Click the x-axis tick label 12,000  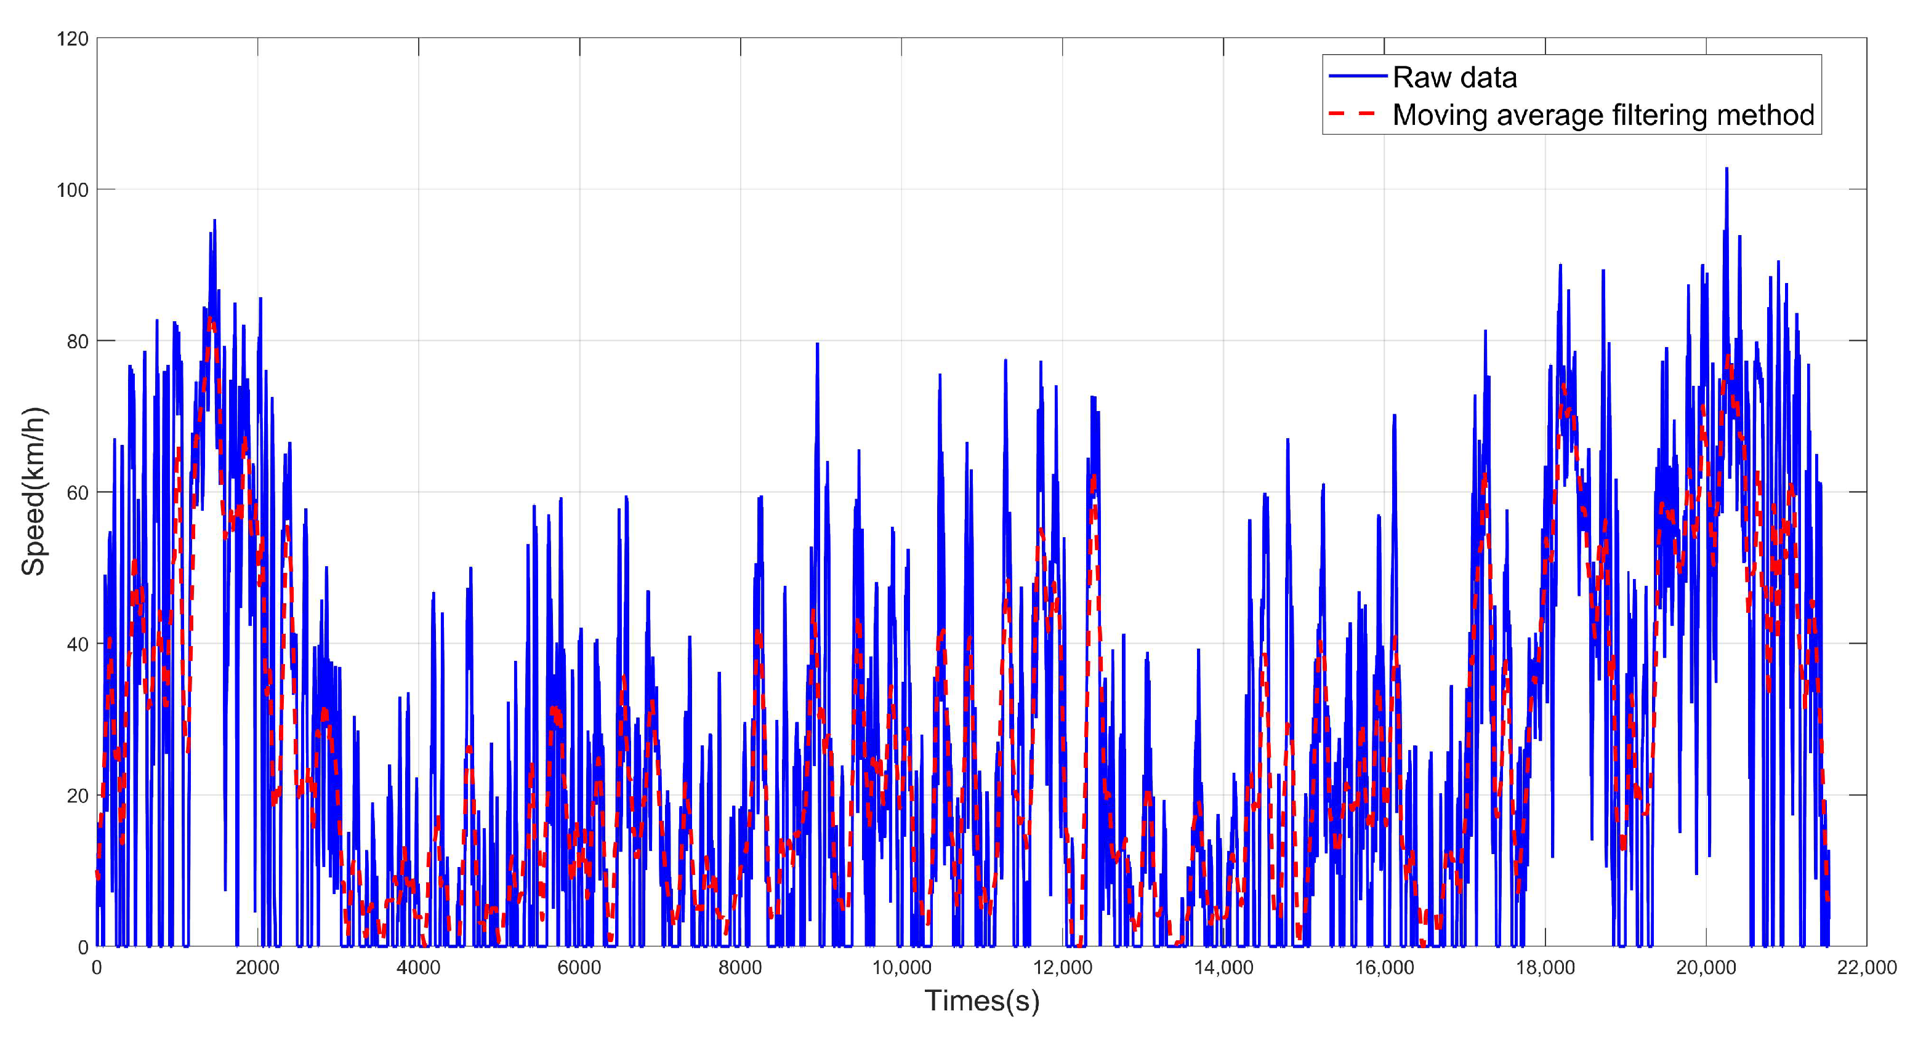click(x=1063, y=967)
